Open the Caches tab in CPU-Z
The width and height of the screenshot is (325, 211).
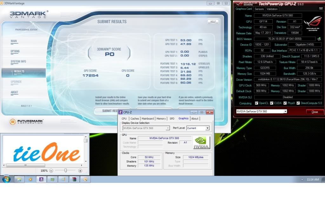coord(135,119)
